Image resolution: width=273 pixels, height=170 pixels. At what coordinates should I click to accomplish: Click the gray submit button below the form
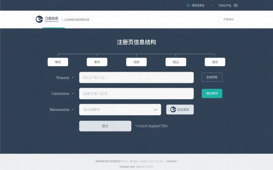(x=105, y=126)
